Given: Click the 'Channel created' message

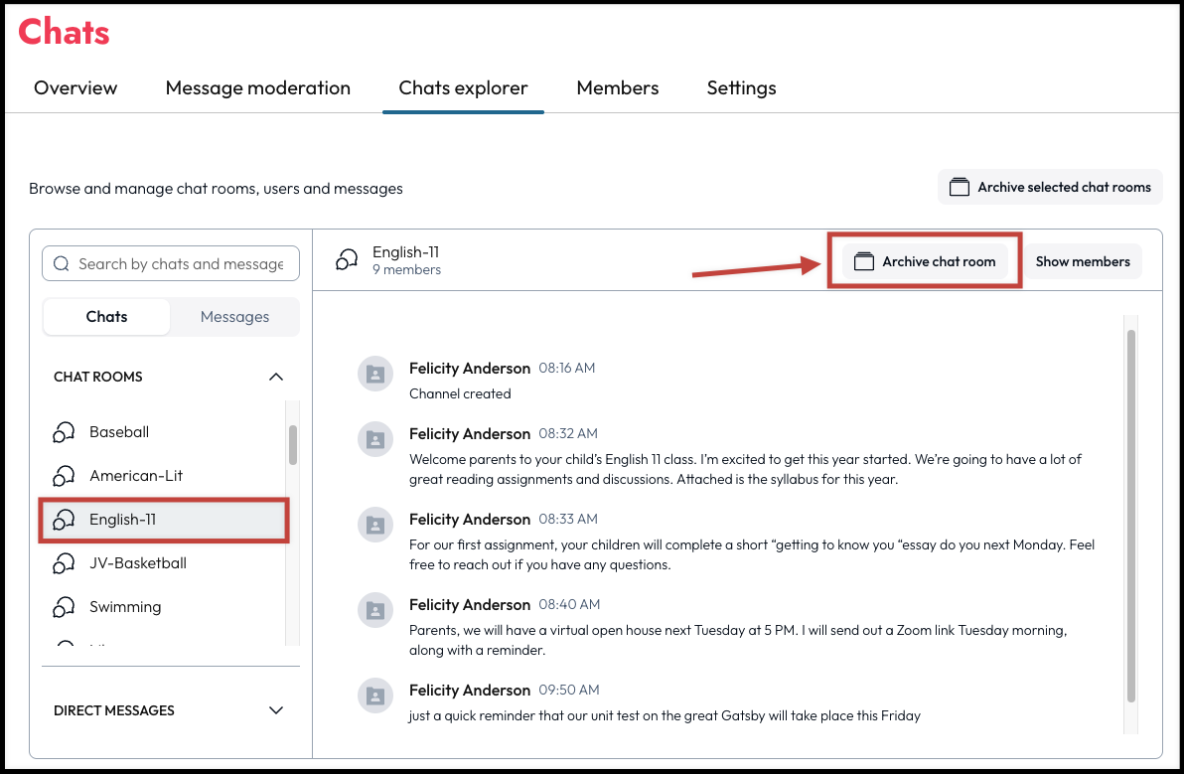Looking at the screenshot, I should pyautogui.click(x=460, y=393).
